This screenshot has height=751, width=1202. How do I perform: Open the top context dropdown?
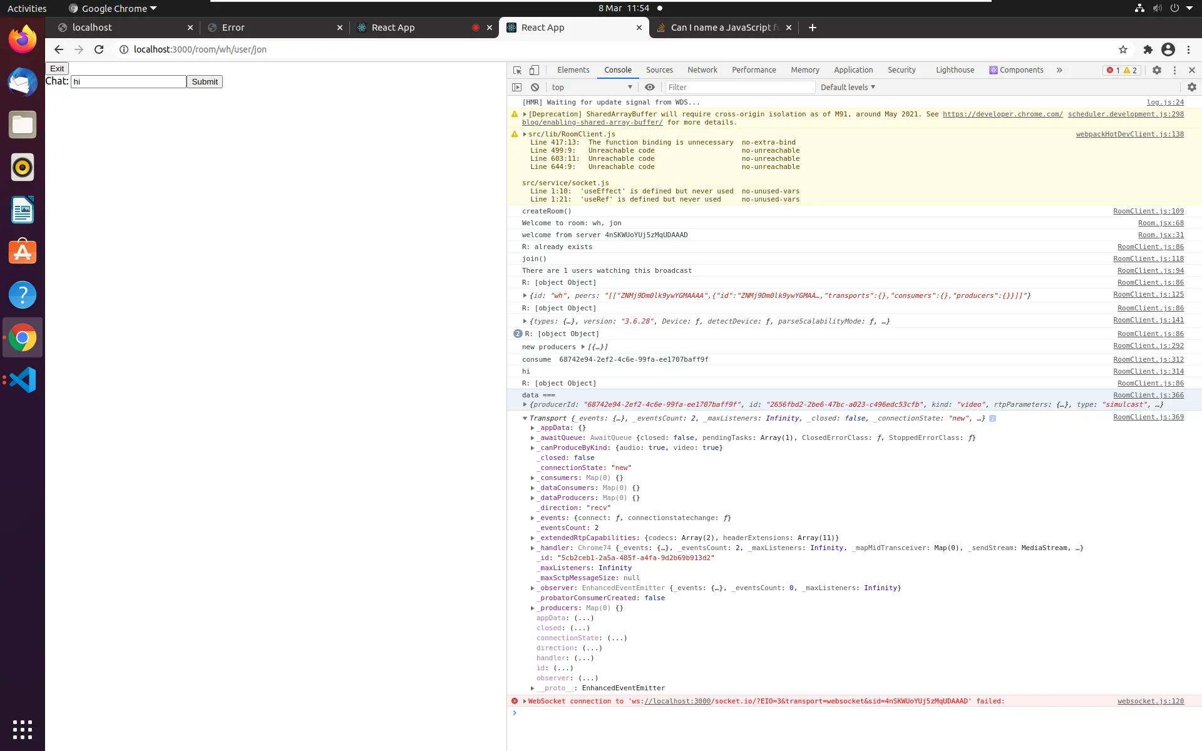[x=592, y=87]
